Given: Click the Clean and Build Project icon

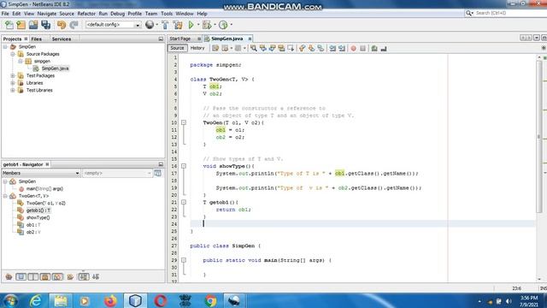Looking at the screenshot, I should click(178, 25).
